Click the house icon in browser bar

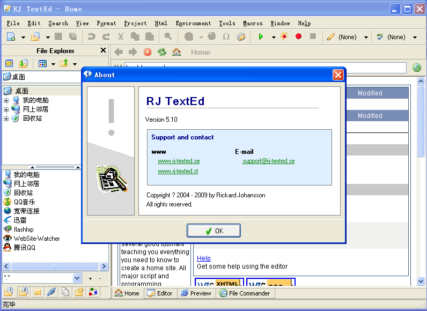pyautogui.click(x=176, y=52)
